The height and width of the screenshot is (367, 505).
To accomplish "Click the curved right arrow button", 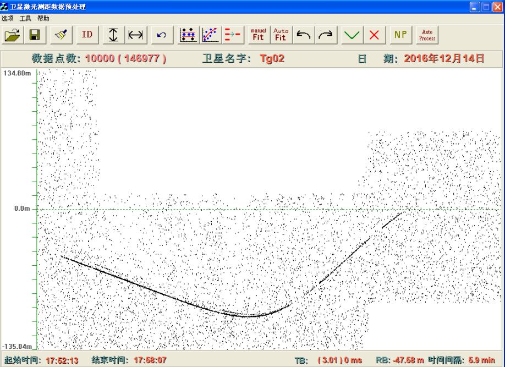I will pos(325,35).
